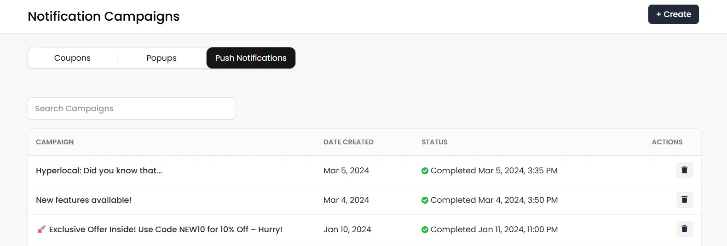Click green check icon beside Mar 4 completion
Image resolution: width=727 pixels, height=246 pixels.
(x=425, y=200)
